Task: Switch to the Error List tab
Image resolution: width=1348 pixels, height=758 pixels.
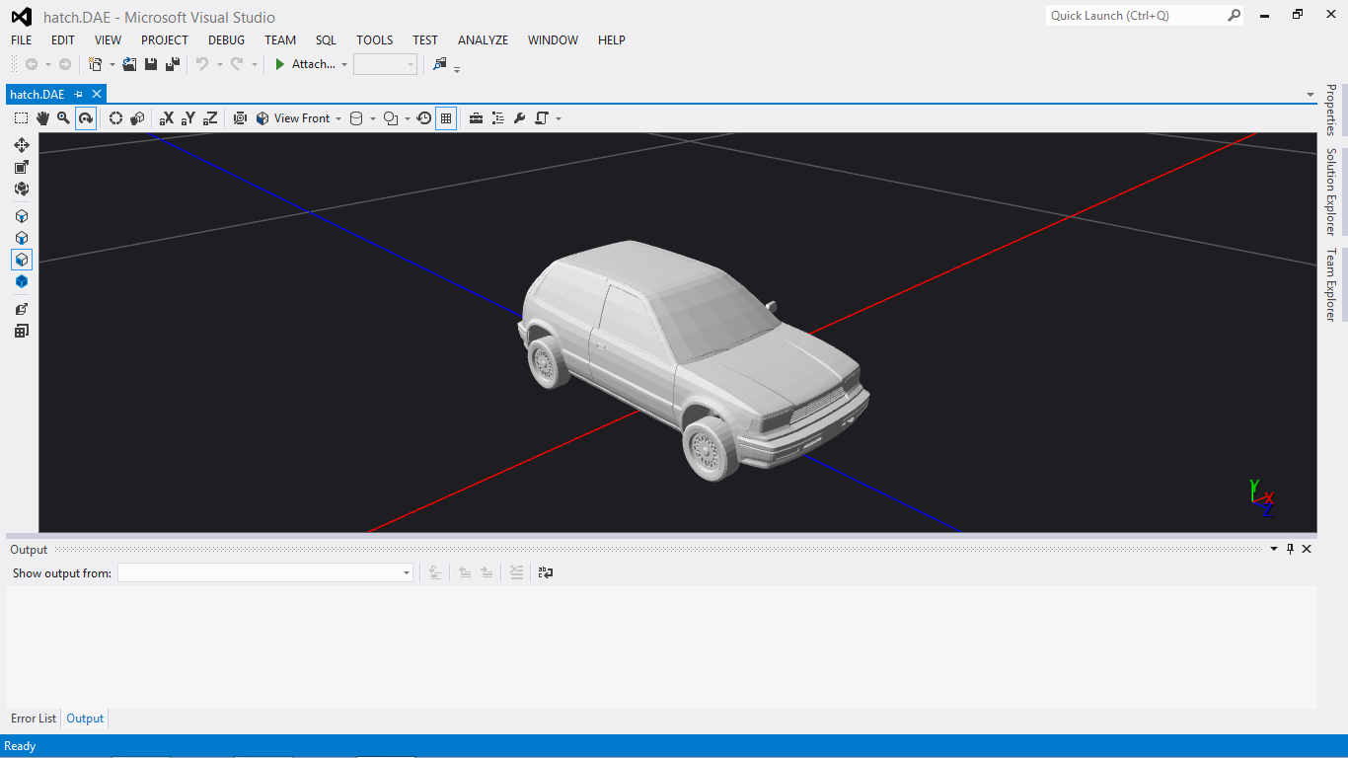Action: [34, 719]
